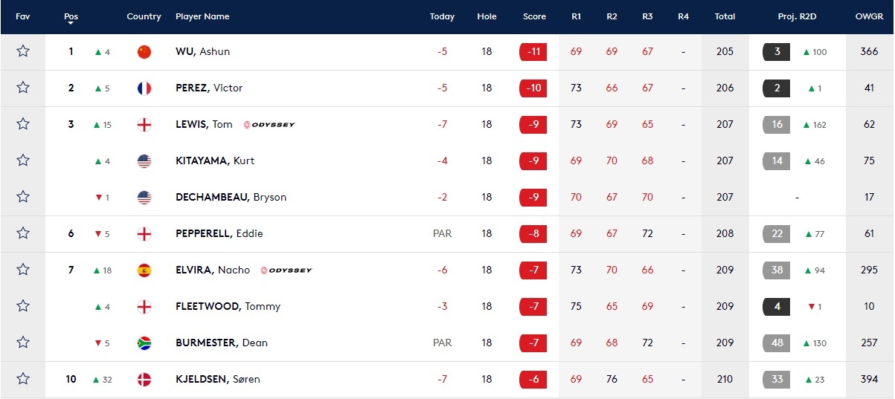Screen dimensions: 895x399
Task: Click the Proj. R2D column header
Action: 797,16
